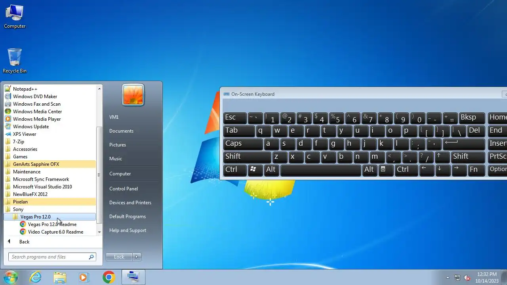Toggle the left Alt key
This screenshot has height=285, width=507.
[x=271, y=170]
